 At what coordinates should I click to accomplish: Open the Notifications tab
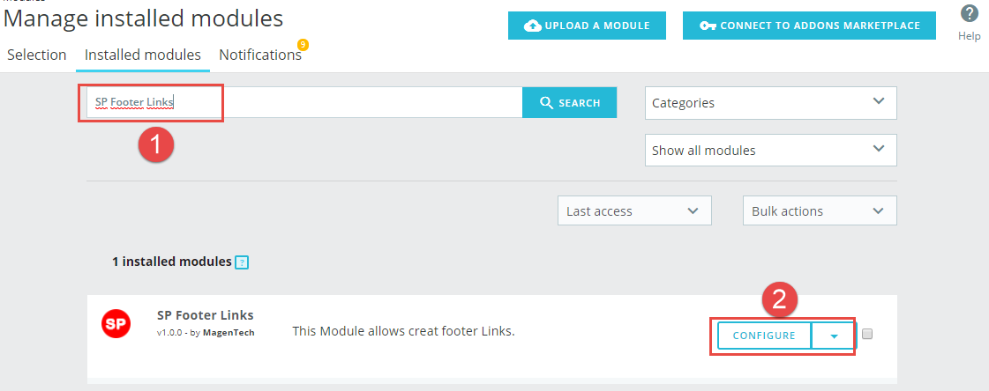click(260, 55)
